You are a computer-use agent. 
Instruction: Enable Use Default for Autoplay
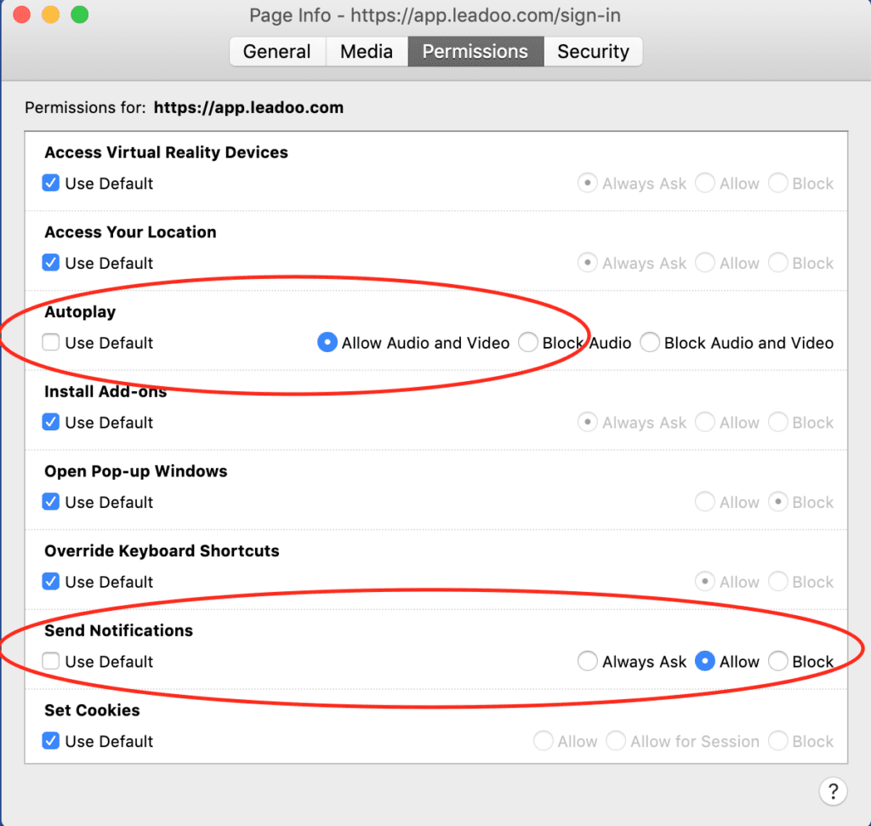51,343
